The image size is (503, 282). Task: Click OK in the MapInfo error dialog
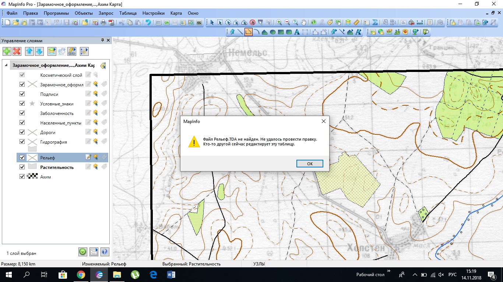click(x=310, y=164)
